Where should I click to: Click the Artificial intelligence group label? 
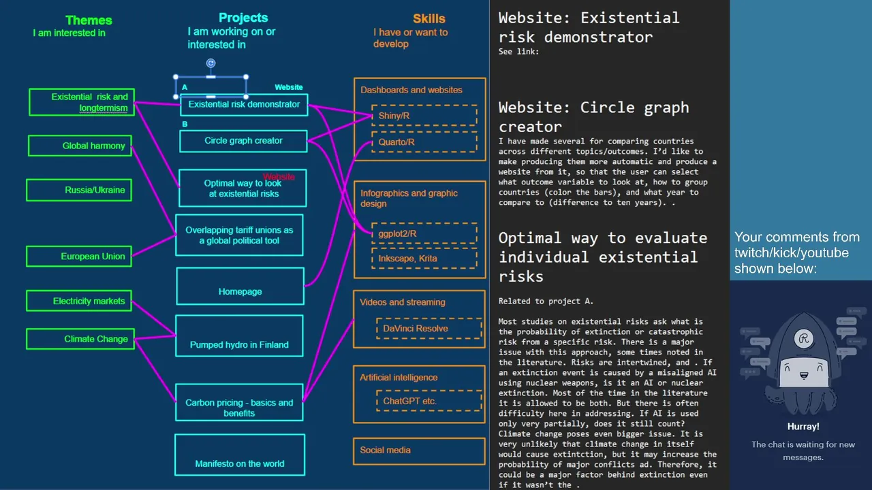click(399, 378)
